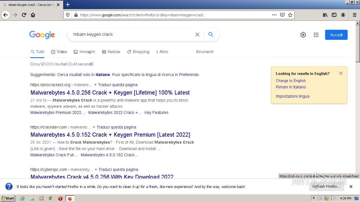Save page to Pocket icon
The image size is (360, 202).
pos(282,15)
